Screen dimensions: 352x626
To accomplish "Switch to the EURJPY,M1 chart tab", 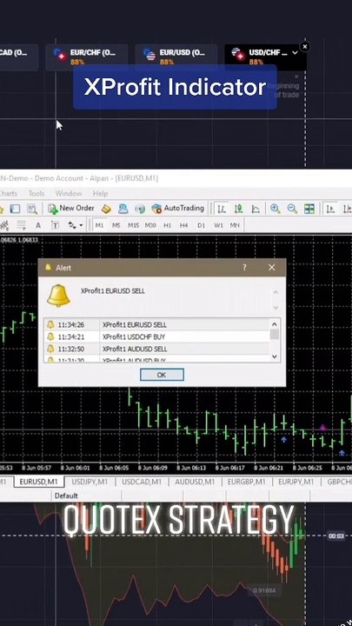I will (x=296, y=482).
